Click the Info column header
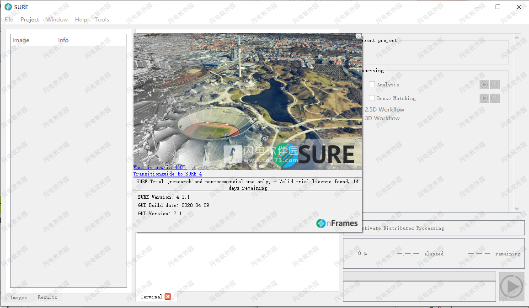 (x=91, y=40)
